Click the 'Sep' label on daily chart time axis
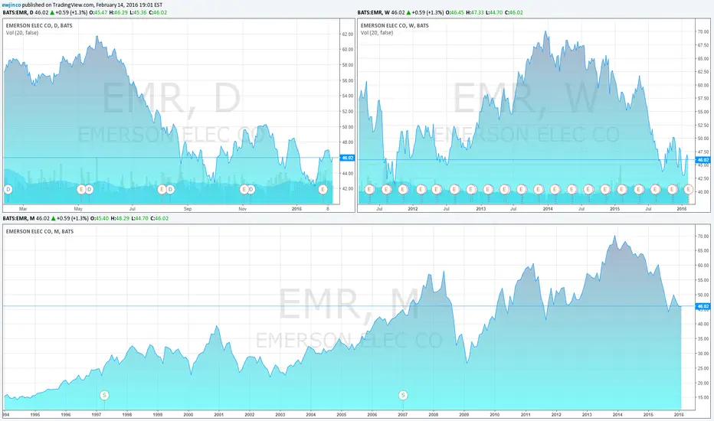The height and width of the screenshot is (421, 714). point(188,209)
